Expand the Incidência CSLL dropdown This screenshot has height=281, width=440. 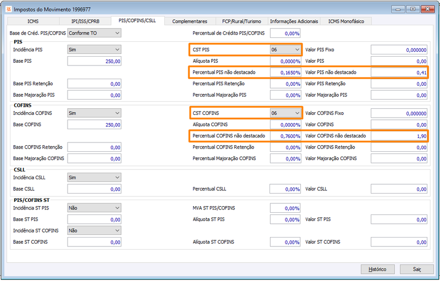(94, 178)
